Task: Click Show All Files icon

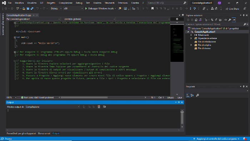Action: (x=220, y=20)
